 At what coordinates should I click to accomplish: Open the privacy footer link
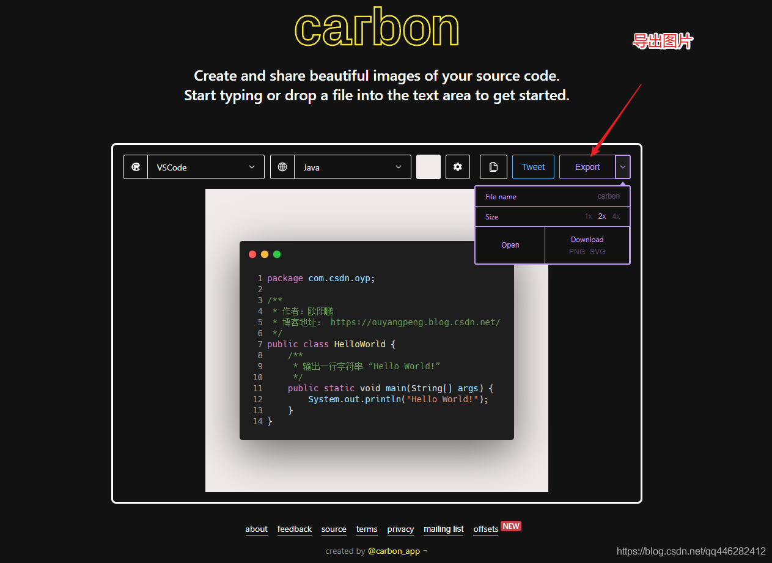[400, 529]
